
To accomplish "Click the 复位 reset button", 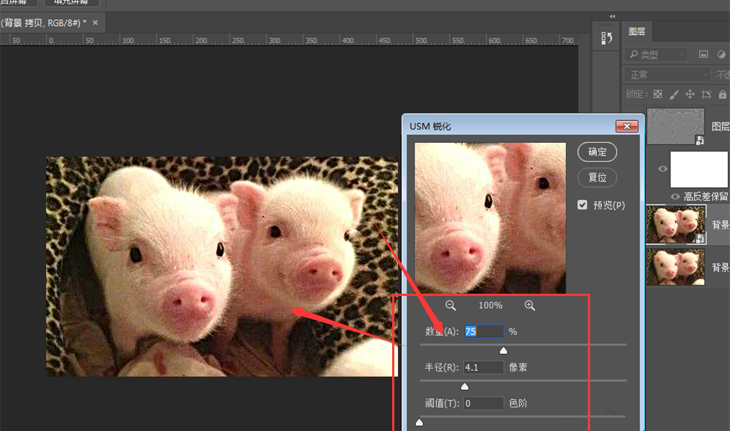I will point(597,177).
